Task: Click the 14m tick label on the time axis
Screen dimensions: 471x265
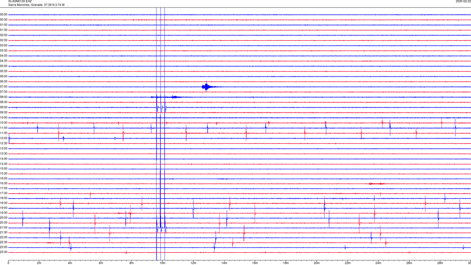Action: tap(224, 263)
